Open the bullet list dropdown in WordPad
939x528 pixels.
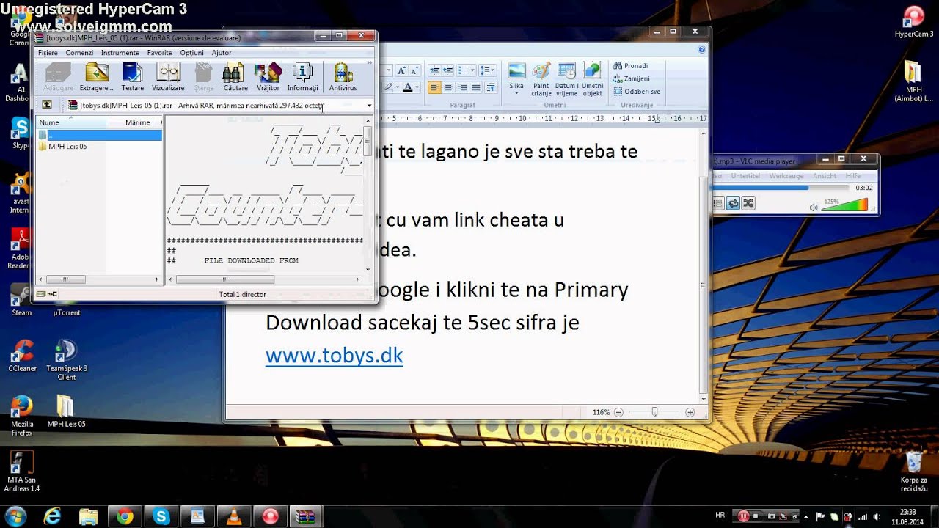[474, 70]
